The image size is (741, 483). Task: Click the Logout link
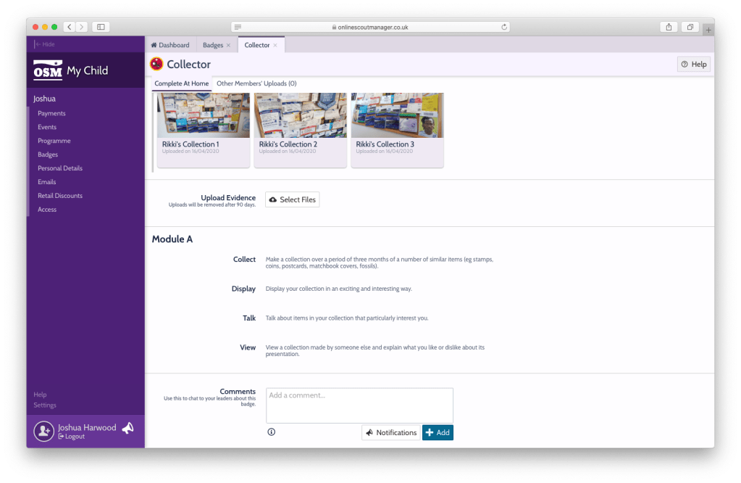[x=75, y=437]
